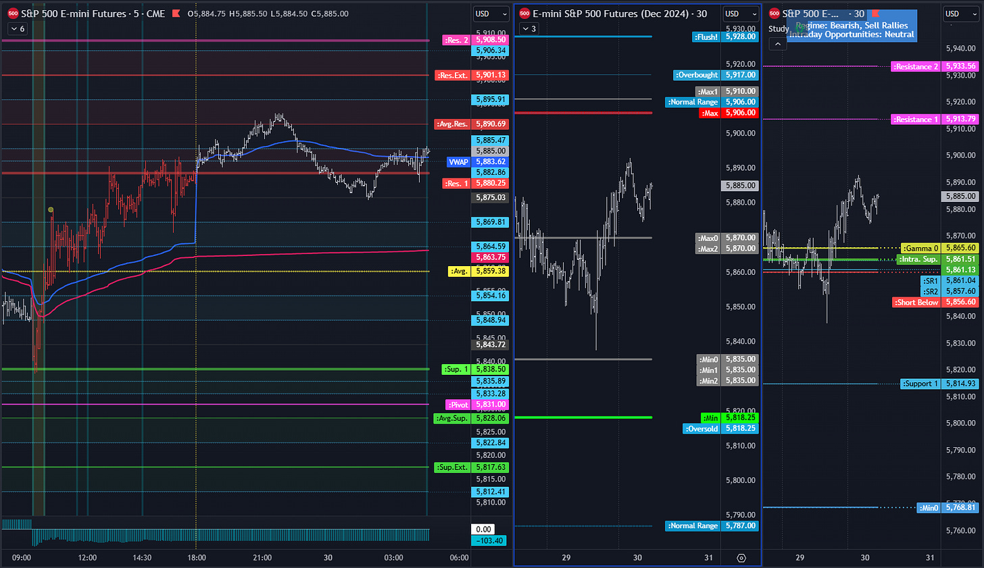Screen dimensions: 984x568
Task: Expand the 3 indicators legend in the middle chart
Action: (x=529, y=29)
